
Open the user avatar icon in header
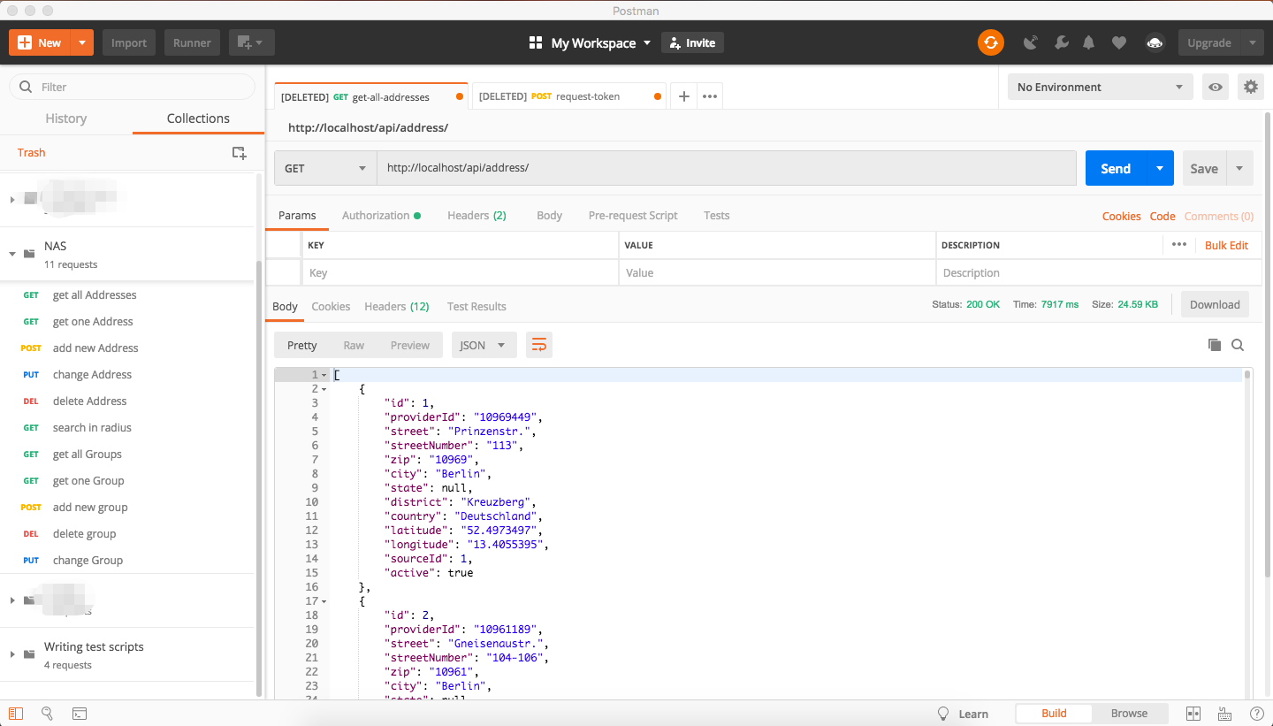point(1154,42)
